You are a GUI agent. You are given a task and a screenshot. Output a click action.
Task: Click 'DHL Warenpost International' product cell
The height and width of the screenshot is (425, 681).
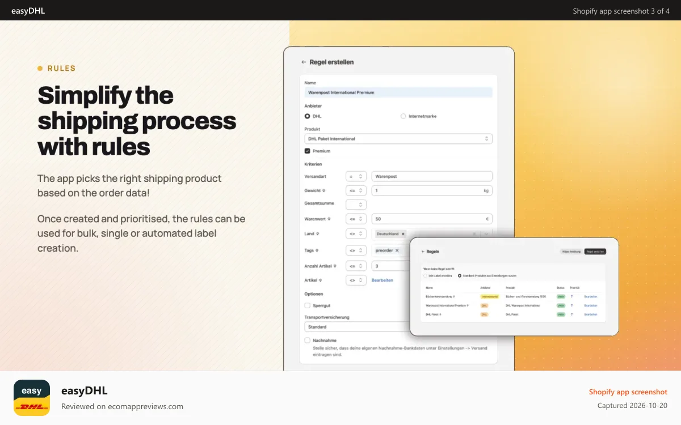tap(523, 305)
